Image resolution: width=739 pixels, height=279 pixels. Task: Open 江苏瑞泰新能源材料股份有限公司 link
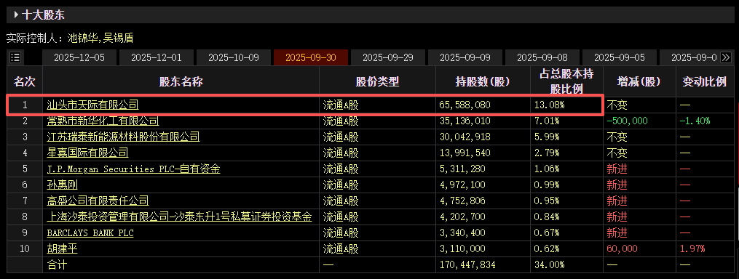tap(124, 137)
